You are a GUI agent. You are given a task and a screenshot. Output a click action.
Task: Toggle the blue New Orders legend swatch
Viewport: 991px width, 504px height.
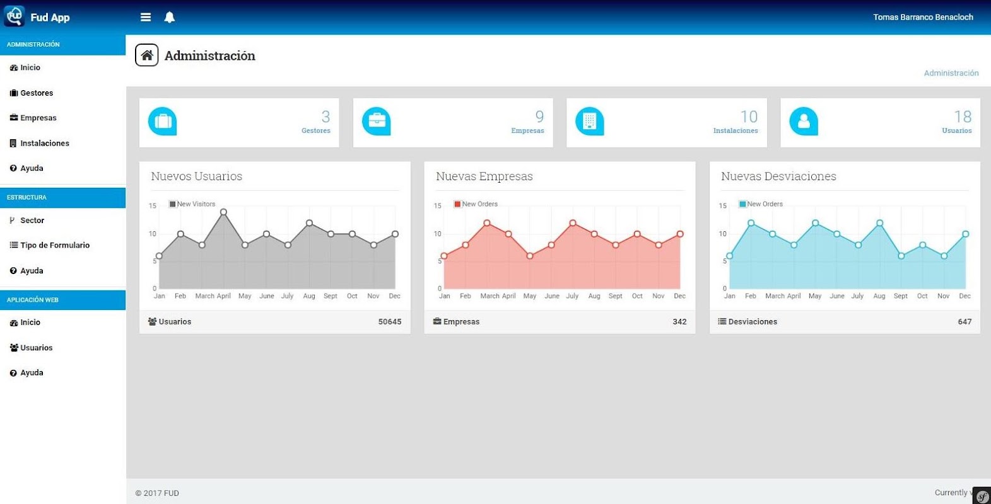[742, 204]
